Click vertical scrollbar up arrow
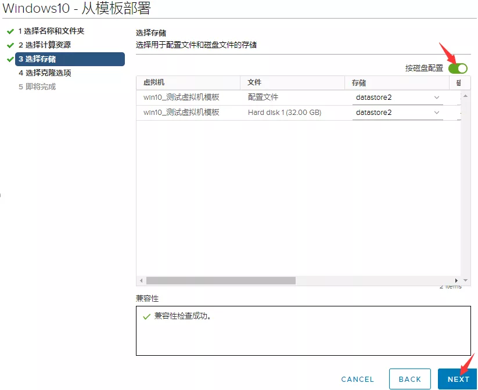 (x=465, y=95)
